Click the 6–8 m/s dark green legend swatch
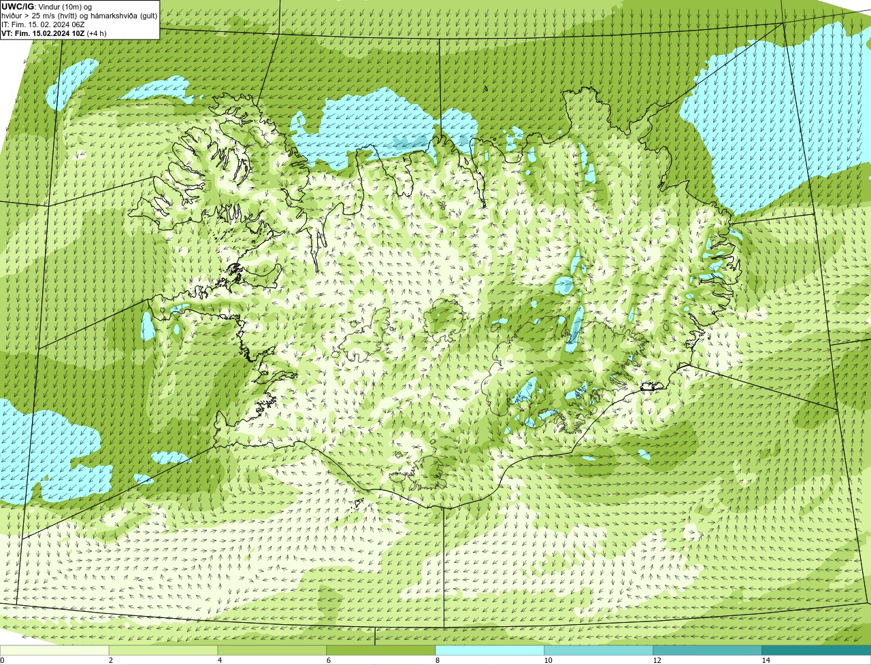The height and width of the screenshot is (665, 871). pos(381,650)
